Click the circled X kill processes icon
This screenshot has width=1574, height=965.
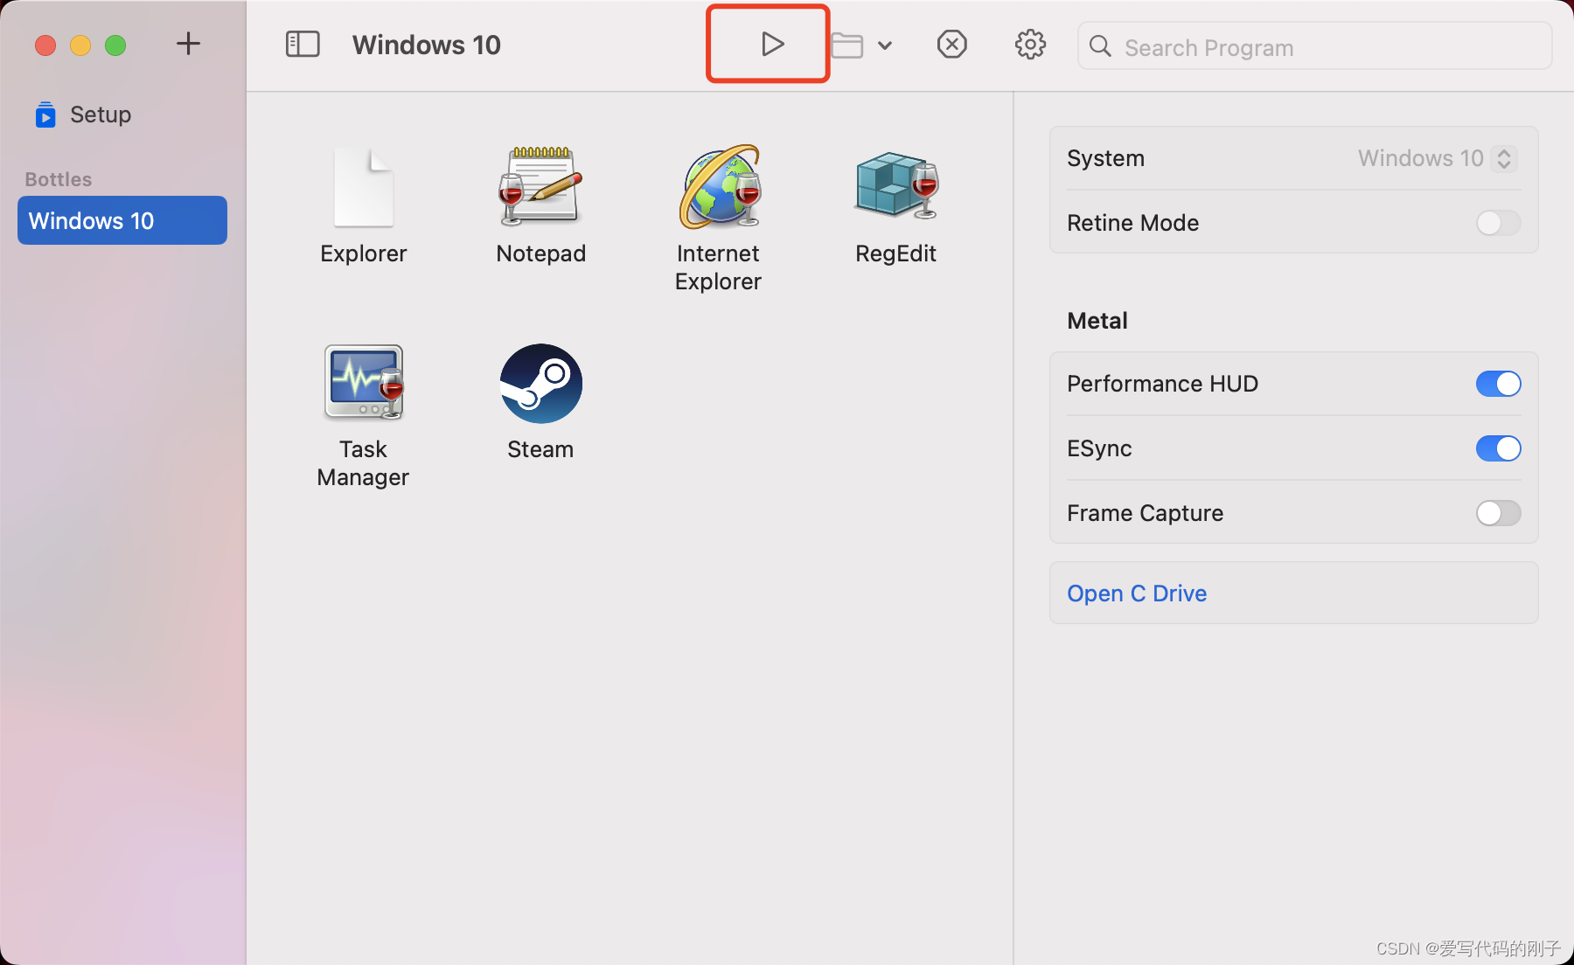click(951, 44)
